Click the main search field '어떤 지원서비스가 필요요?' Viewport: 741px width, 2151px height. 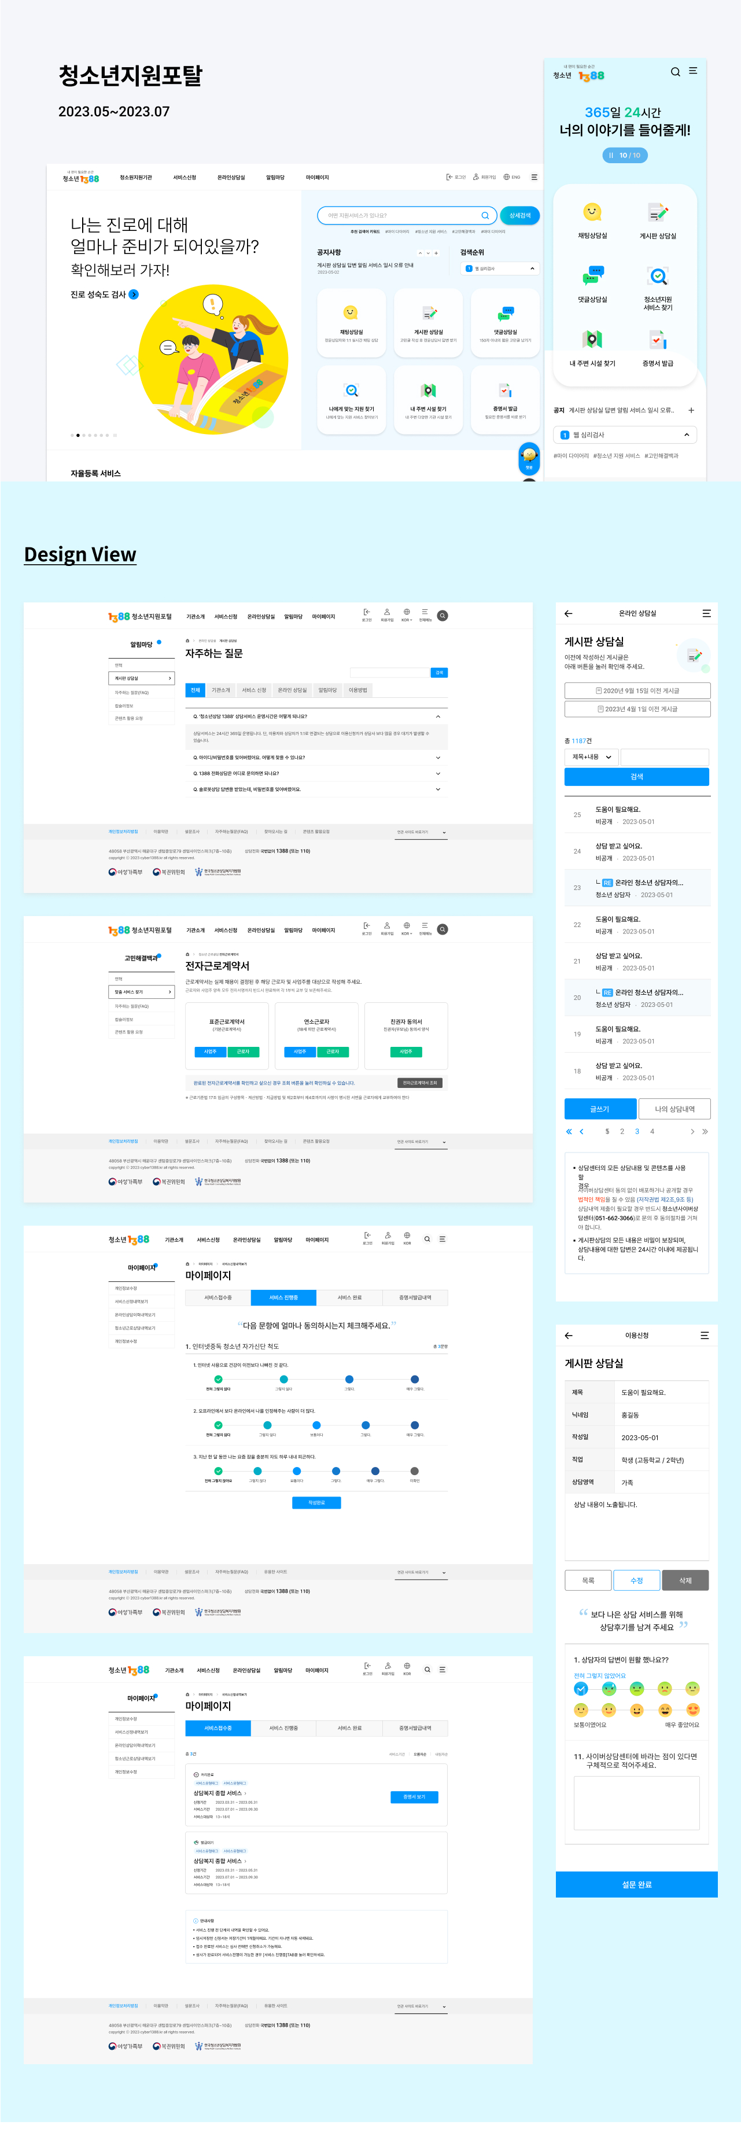pos(399,215)
